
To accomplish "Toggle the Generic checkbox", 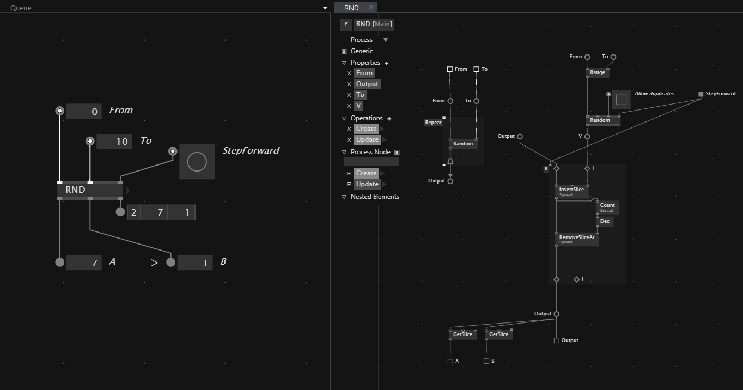I will coord(344,51).
